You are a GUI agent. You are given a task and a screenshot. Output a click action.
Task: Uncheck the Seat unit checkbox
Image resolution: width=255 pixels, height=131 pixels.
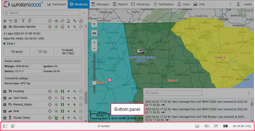(5, 111)
